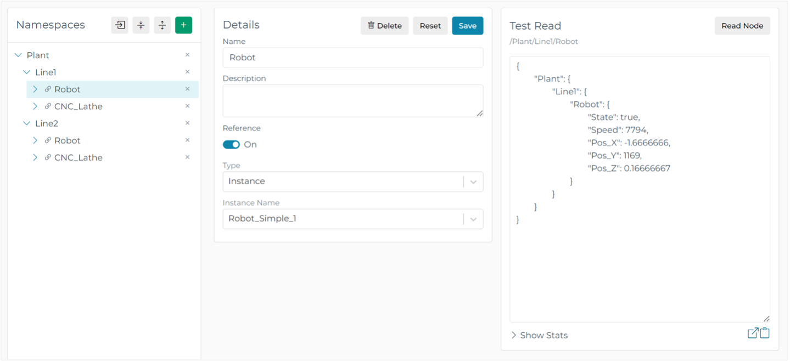
Task: Click the Save button
Action: 467,26
